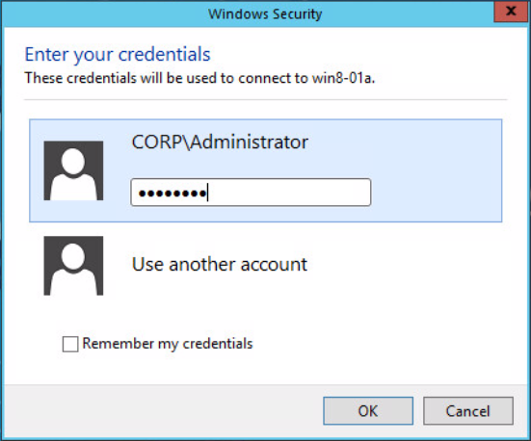The image size is (531, 441).
Task: Click the gray footer bar left of OK
Action: [163, 411]
